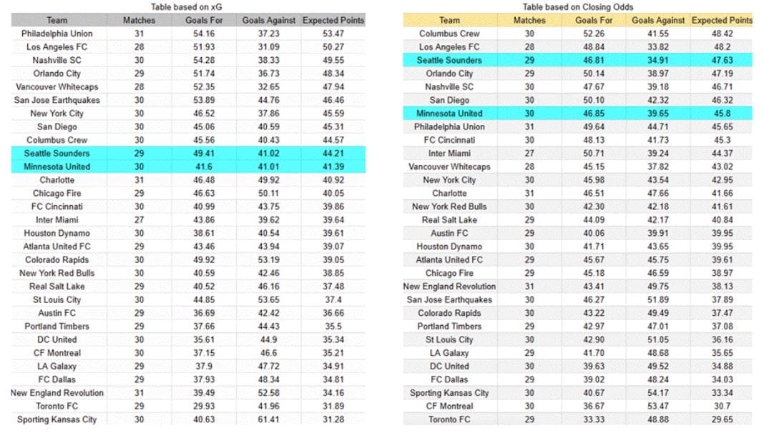
Task: Click the 48.42 expected points value
Action: 722,34
